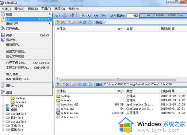Open the 文件(F) menu
Image resolution: width=187 pixels, height=135 pixels.
coord(6,9)
